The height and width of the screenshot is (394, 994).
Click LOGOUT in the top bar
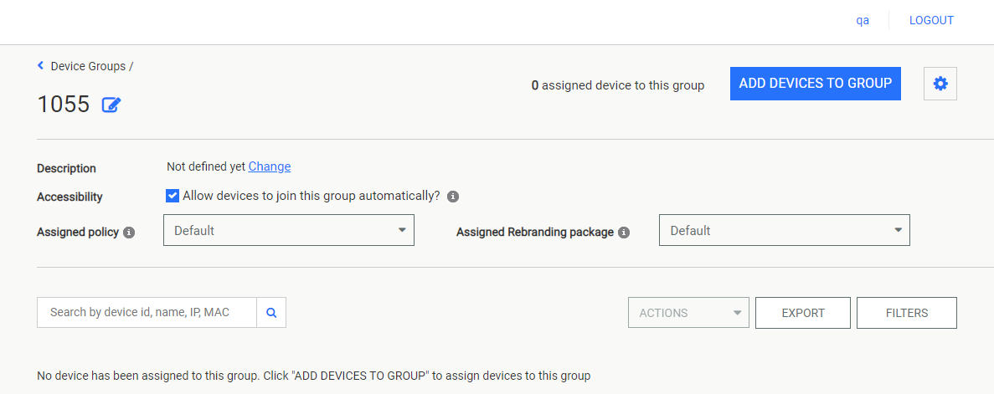(x=931, y=20)
